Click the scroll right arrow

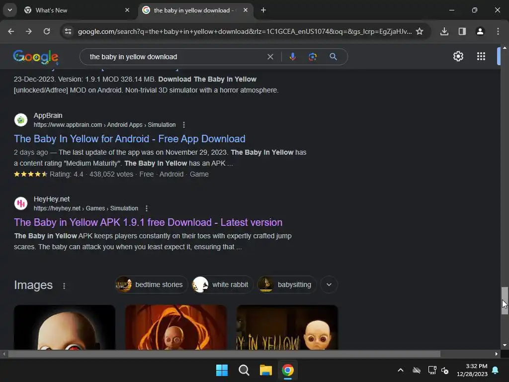(x=497, y=354)
